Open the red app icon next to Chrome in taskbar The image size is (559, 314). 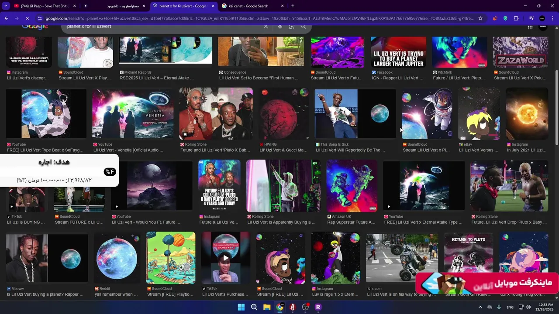coord(292,307)
